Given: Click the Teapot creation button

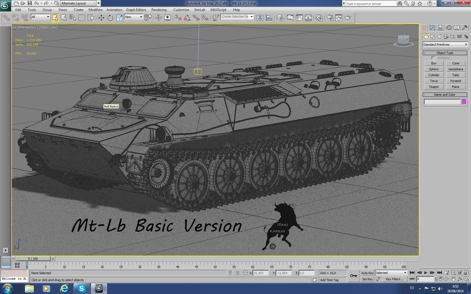Looking at the screenshot, I should 434,87.
